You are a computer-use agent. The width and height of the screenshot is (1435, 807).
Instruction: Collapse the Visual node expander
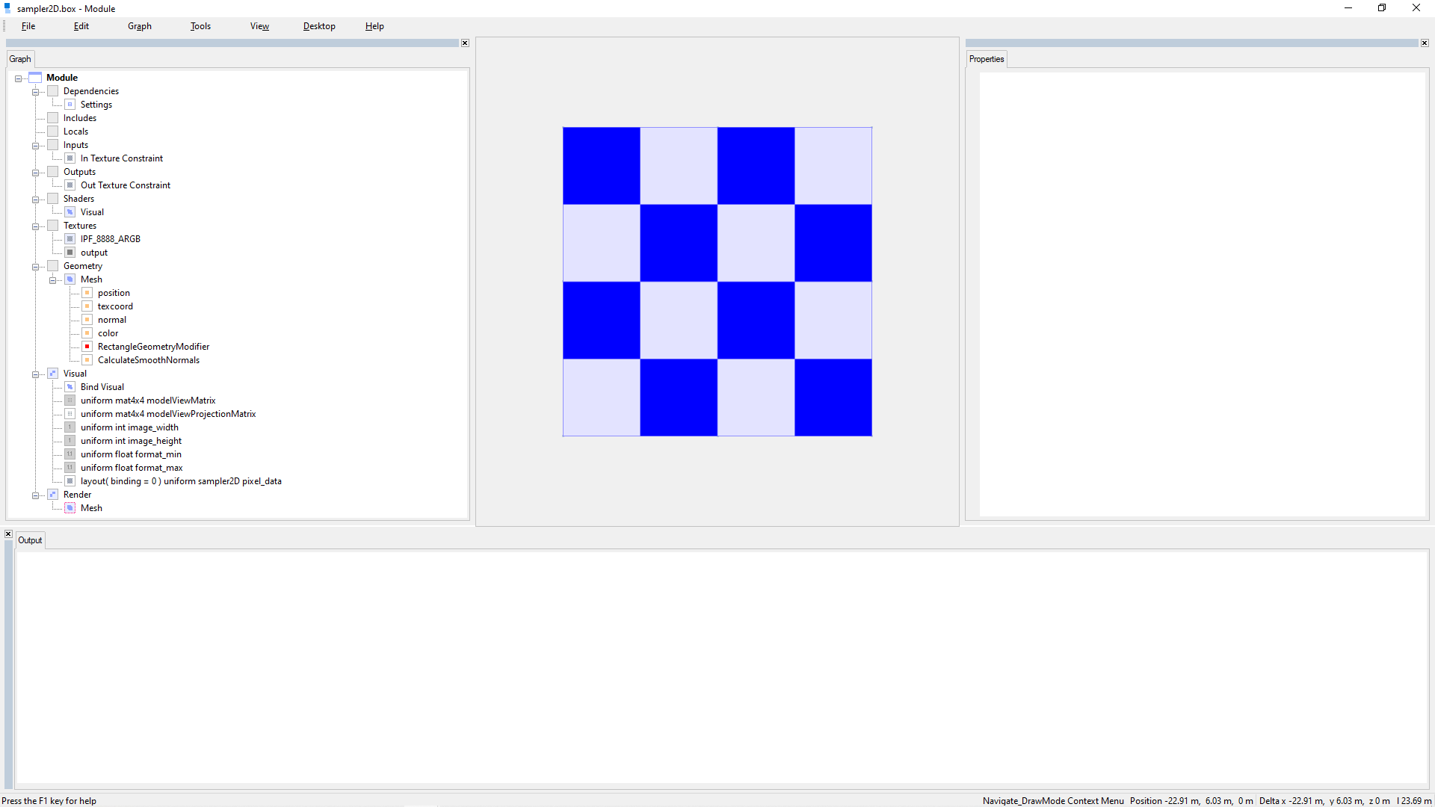pos(35,373)
